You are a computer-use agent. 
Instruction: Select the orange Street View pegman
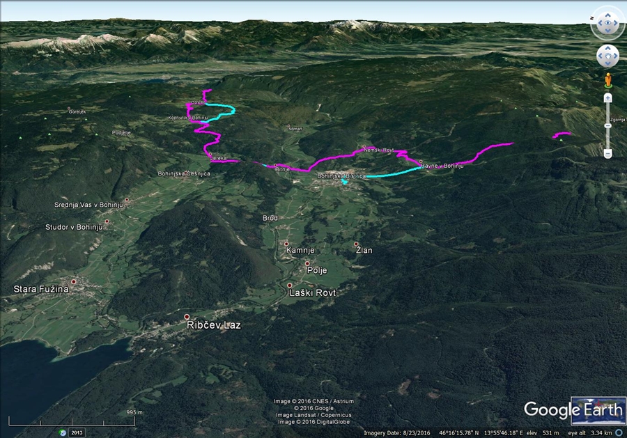[608, 80]
